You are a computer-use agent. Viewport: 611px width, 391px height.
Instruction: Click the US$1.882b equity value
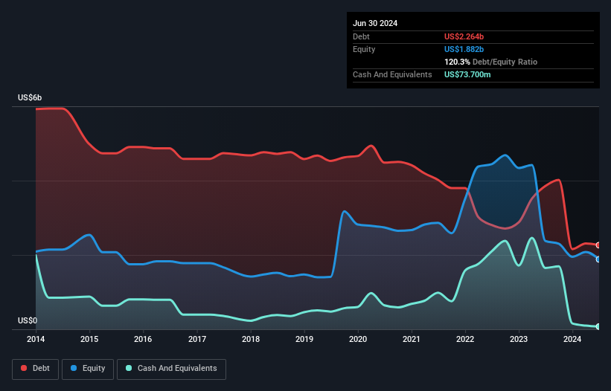click(x=464, y=49)
